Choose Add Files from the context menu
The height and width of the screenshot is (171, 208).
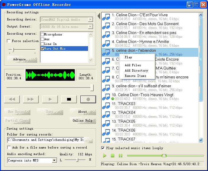coord(137,65)
